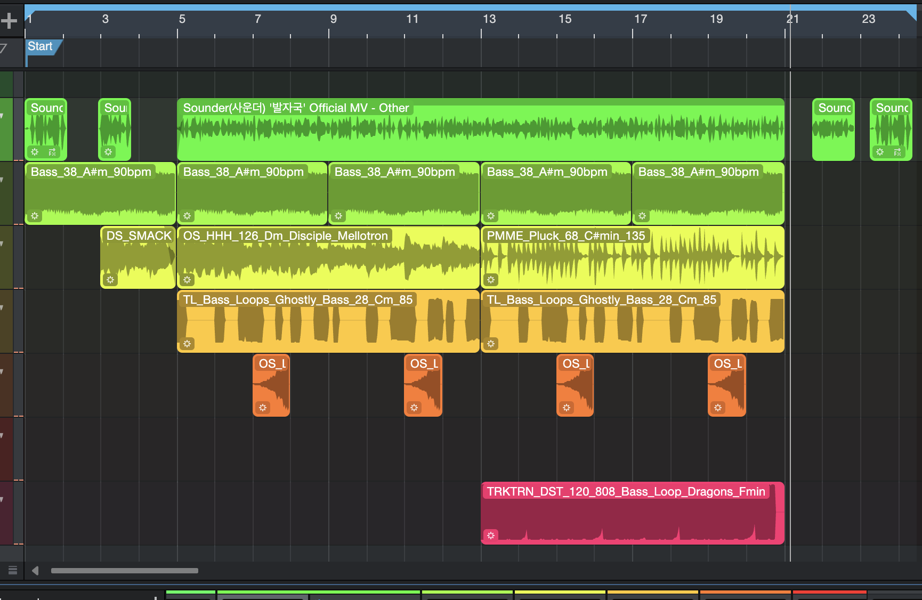Click FX icon on last Sounder clip at bar 23

[897, 152]
